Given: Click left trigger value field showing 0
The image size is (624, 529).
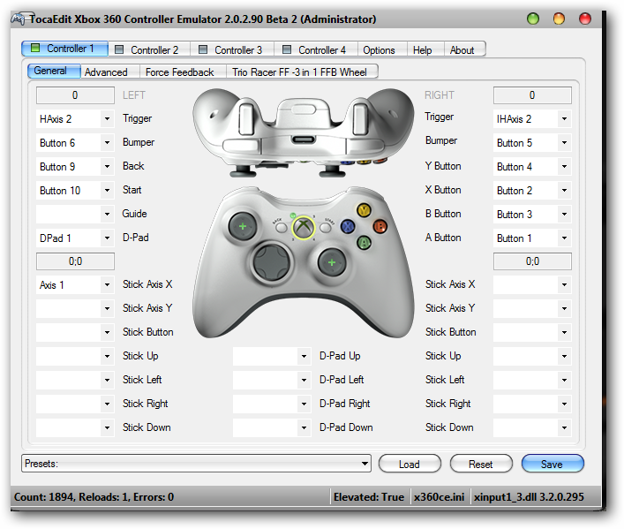Looking at the screenshot, I should 75,95.
